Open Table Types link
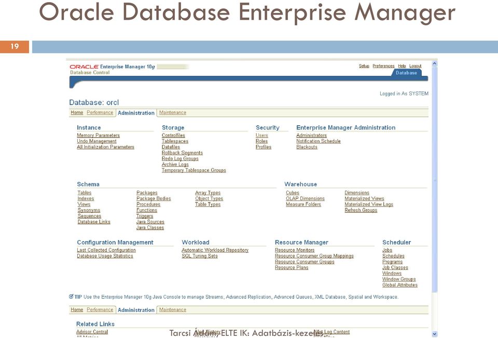This screenshot has height=338, width=498. click(208, 205)
